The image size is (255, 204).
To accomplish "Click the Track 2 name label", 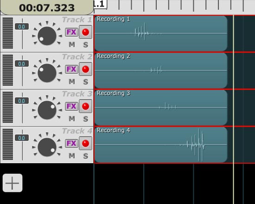I will pyautogui.click(x=77, y=57).
